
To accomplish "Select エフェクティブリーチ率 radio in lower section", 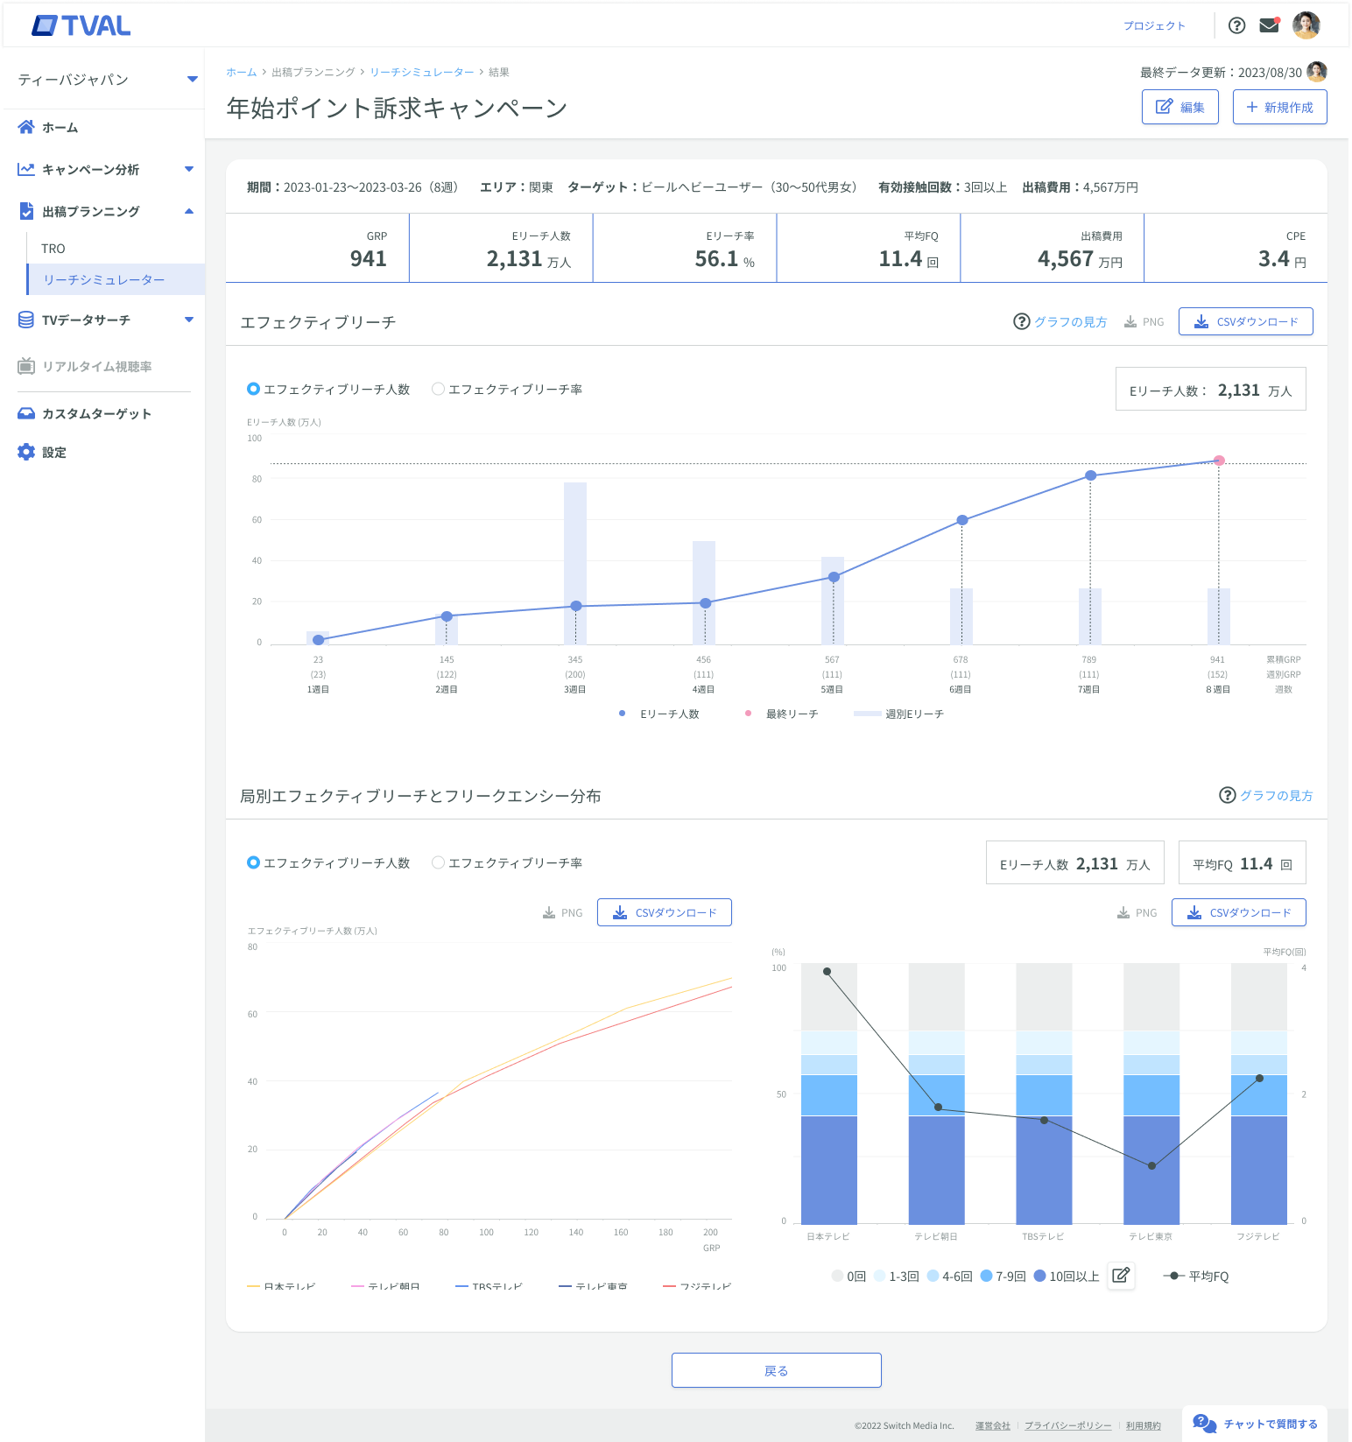I will coord(438,862).
